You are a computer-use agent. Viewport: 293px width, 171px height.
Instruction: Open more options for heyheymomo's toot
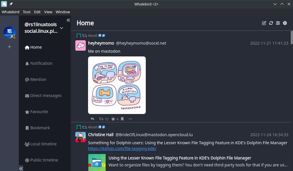pyautogui.click(x=130, y=119)
